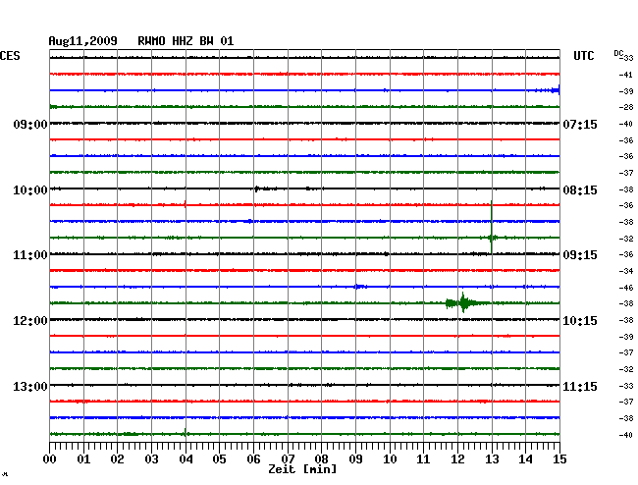
Task: Click the DC offset value -28
Action: click(x=626, y=107)
